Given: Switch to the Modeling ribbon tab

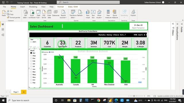Looking at the screenshot, I should (x=33, y=7).
